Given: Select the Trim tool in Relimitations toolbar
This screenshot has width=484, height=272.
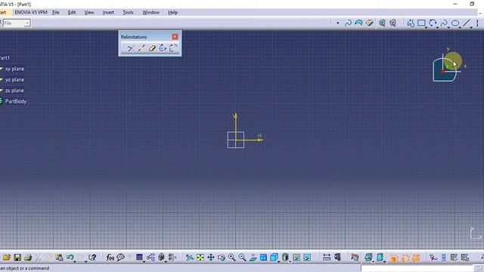Looking at the screenshot, I should (131, 48).
